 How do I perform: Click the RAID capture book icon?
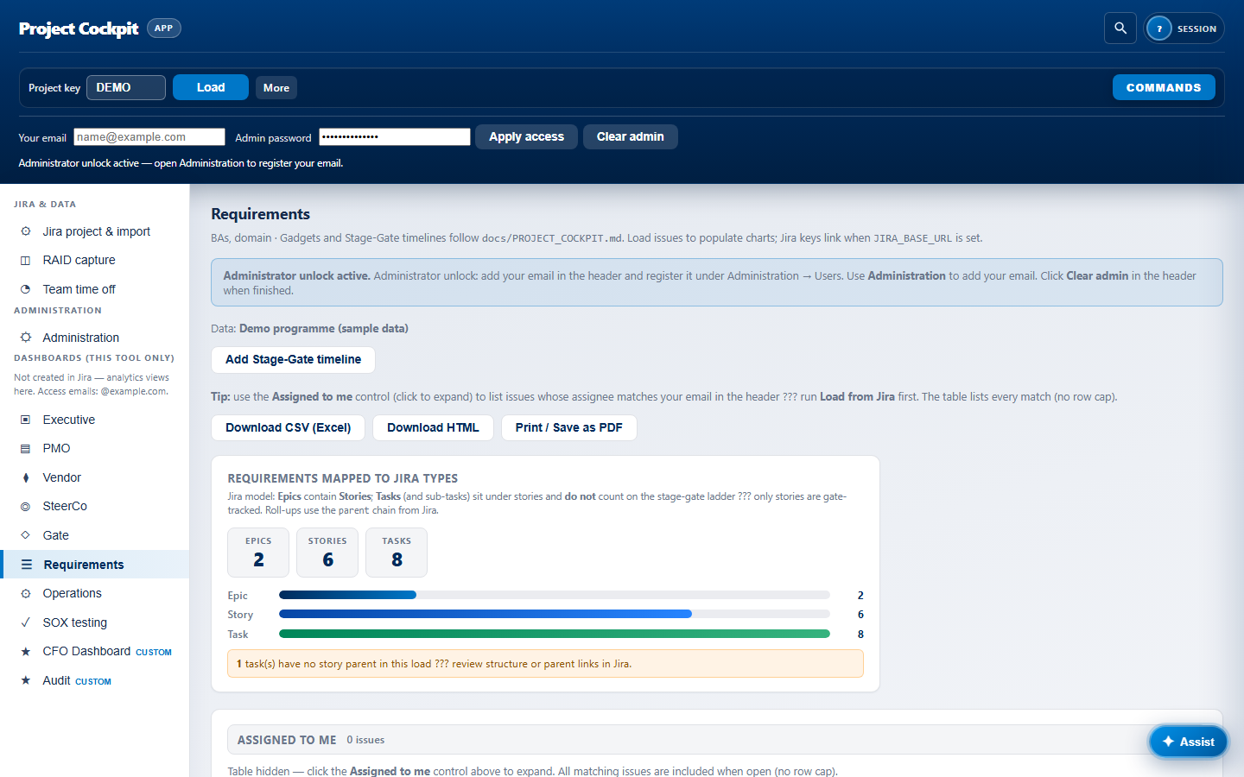[26, 260]
